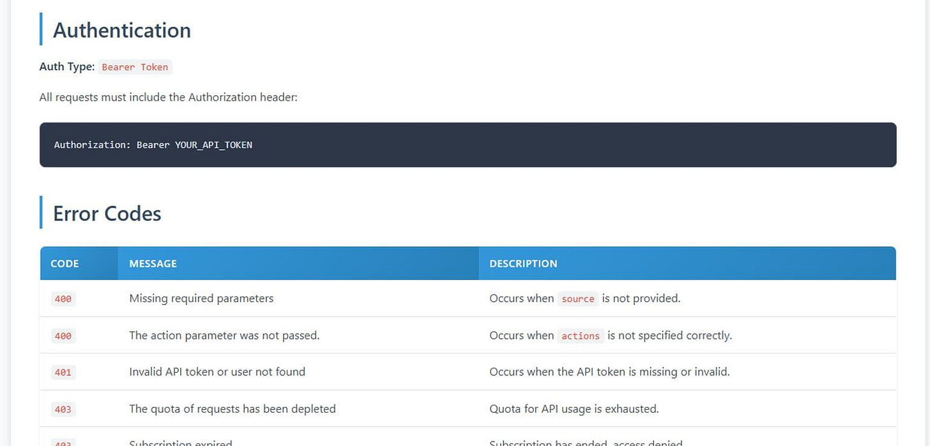Click the first 400 error code badge
The width and height of the screenshot is (930, 446).
point(63,299)
